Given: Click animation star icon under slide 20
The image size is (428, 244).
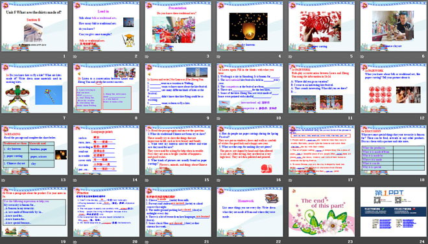Looking at the screenshot, I should pyautogui.click(x=75, y=242).
